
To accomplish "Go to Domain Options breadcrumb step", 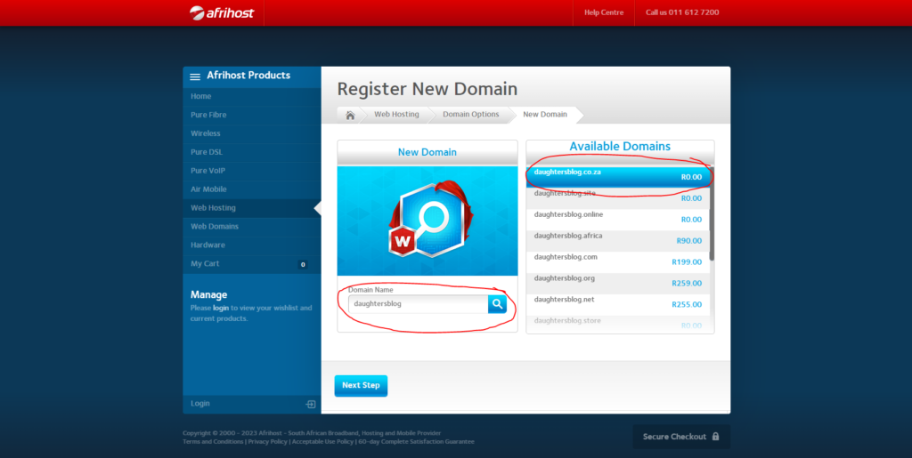I will coord(470,115).
